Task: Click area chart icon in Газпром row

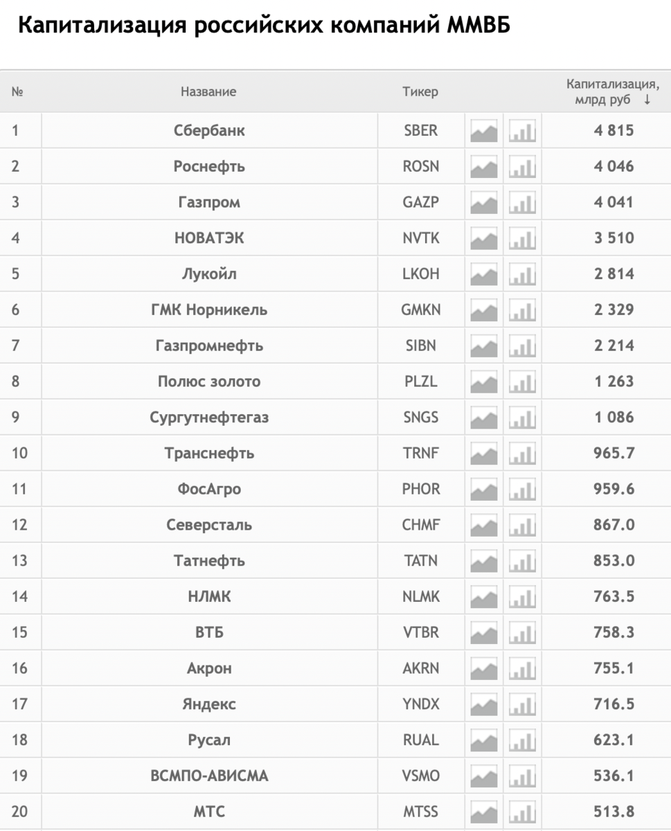Action: pos(484,203)
